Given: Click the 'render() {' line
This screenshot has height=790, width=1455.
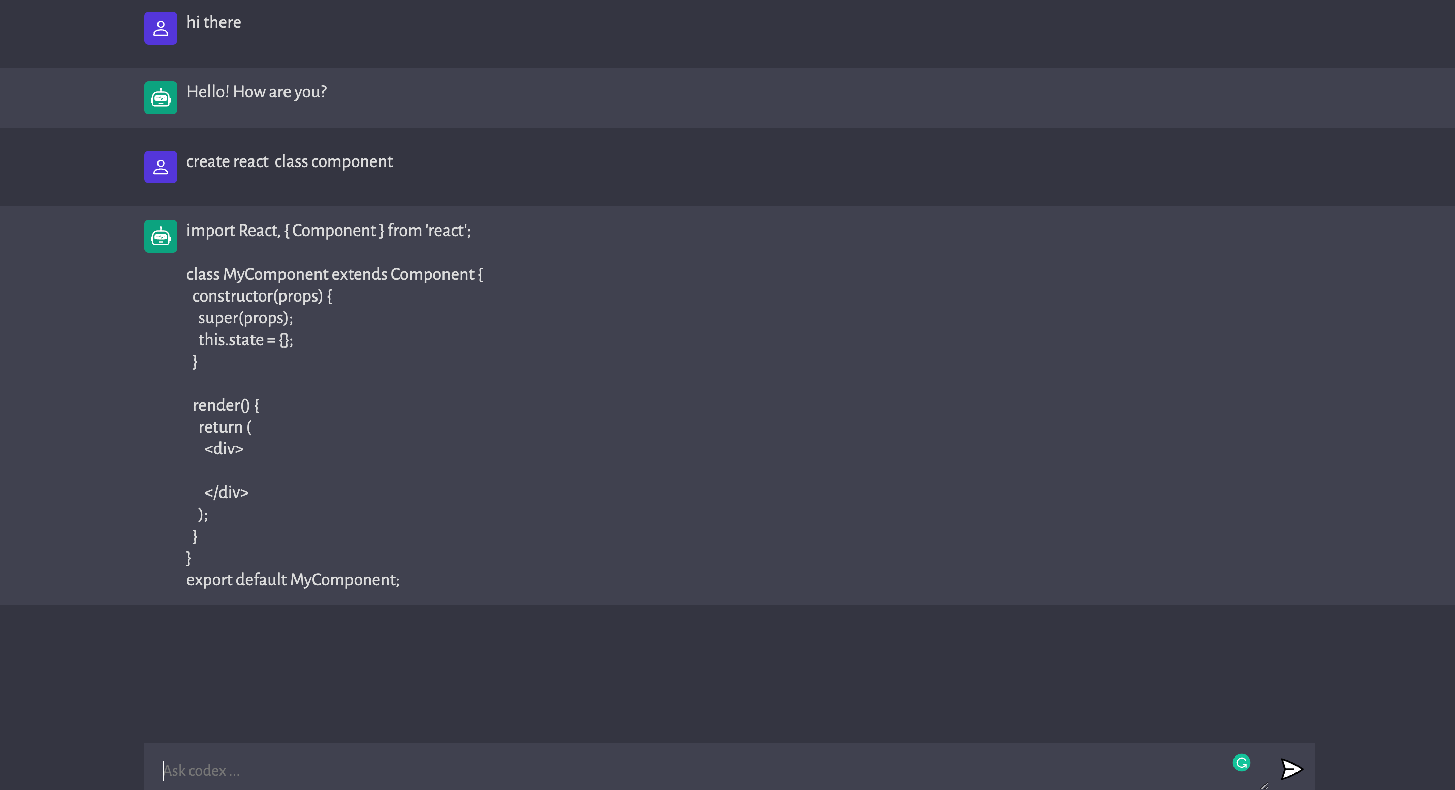Looking at the screenshot, I should [226, 405].
